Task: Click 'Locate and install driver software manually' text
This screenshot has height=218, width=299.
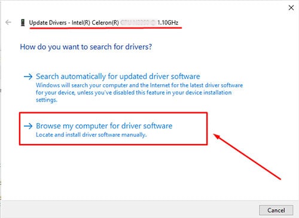Action: click(91, 135)
